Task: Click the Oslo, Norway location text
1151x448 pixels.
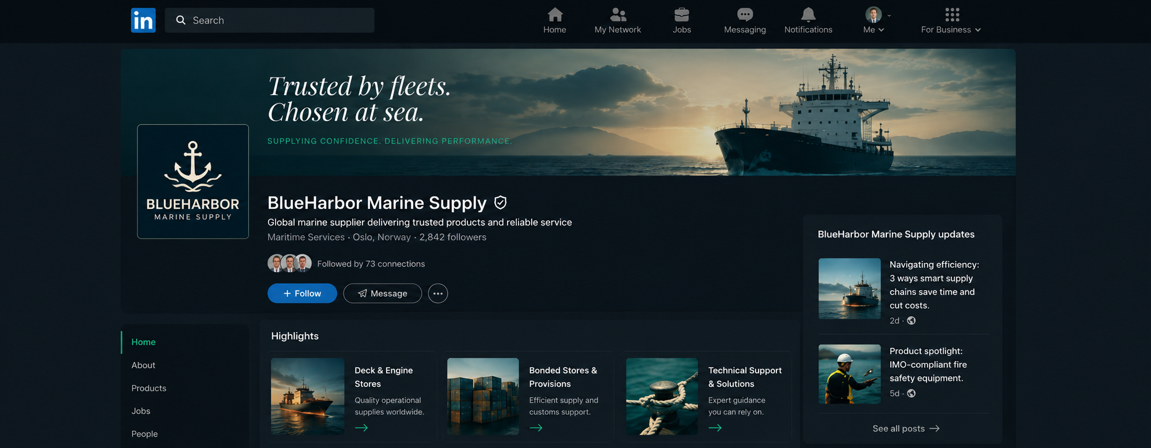Action: coord(382,237)
